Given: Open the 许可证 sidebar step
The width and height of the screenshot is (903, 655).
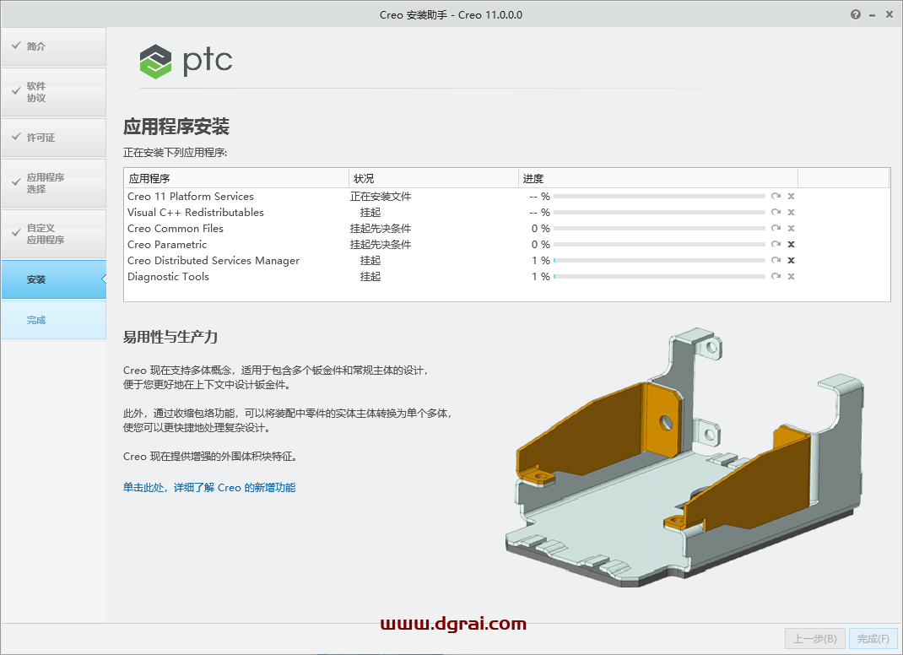Looking at the screenshot, I should 53,138.
